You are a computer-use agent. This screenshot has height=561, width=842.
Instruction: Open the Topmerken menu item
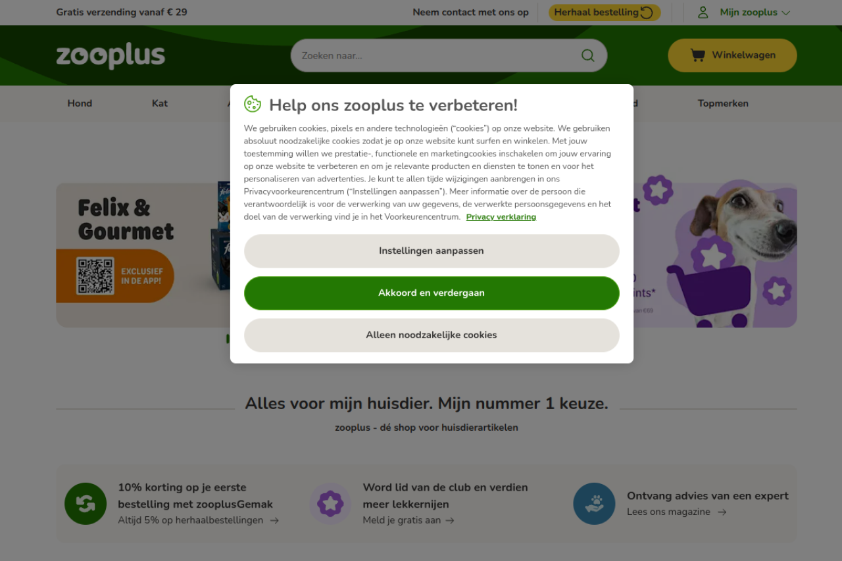[723, 103]
